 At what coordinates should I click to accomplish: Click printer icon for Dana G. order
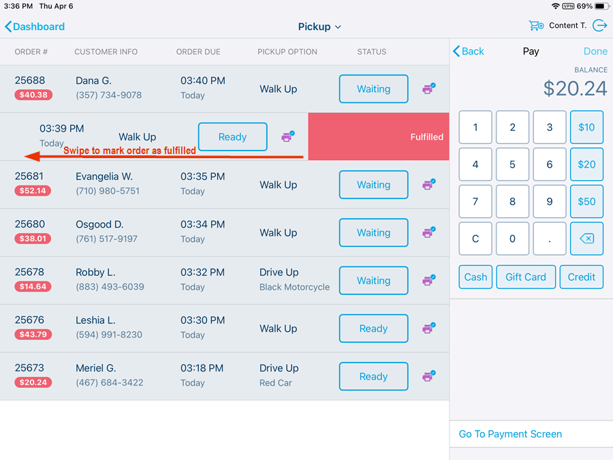coord(428,89)
